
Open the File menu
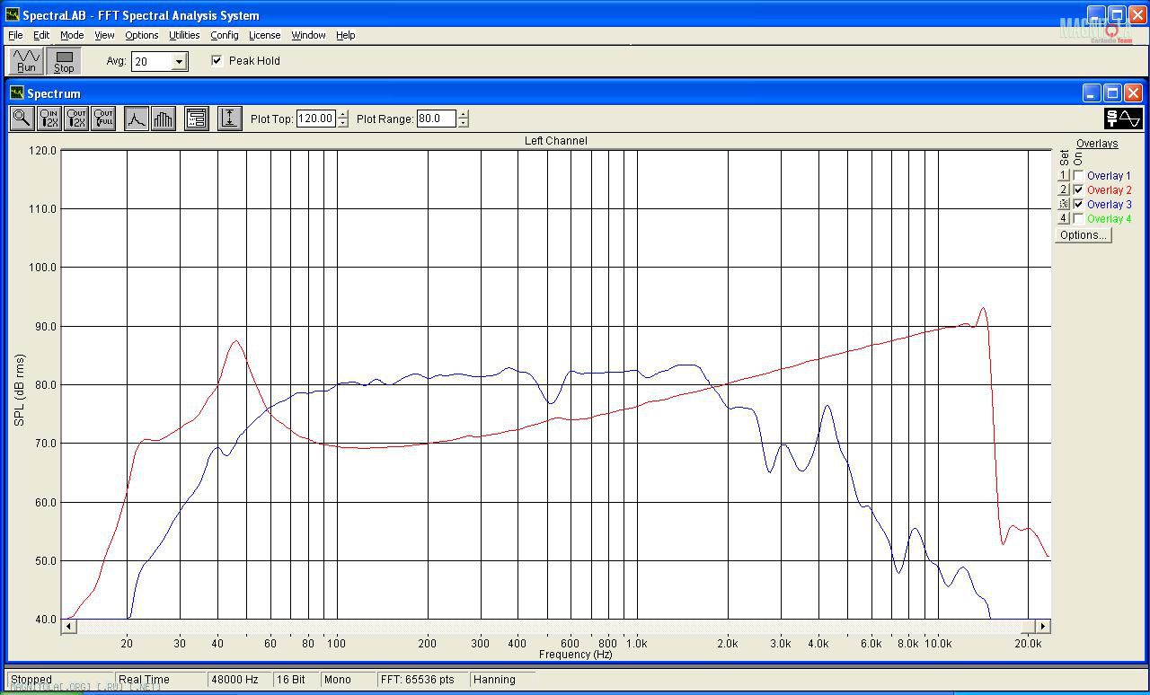pyautogui.click(x=15, y=35)
